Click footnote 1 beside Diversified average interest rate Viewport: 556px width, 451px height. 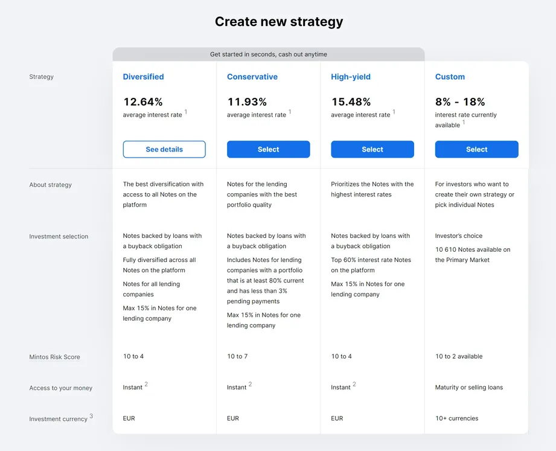pos(186,112)
